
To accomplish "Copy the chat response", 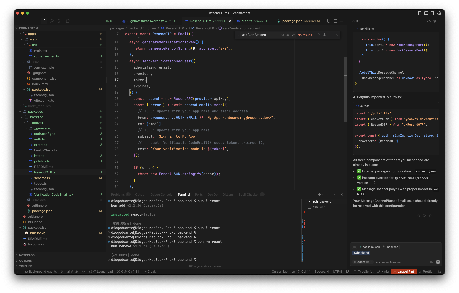I will pos(431,216).
